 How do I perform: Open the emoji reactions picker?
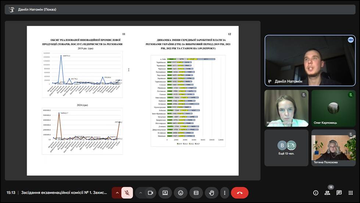coord(181,193)
